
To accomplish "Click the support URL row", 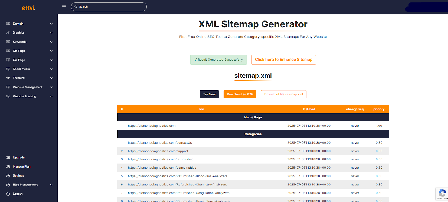I will click(x=253, y=151).
